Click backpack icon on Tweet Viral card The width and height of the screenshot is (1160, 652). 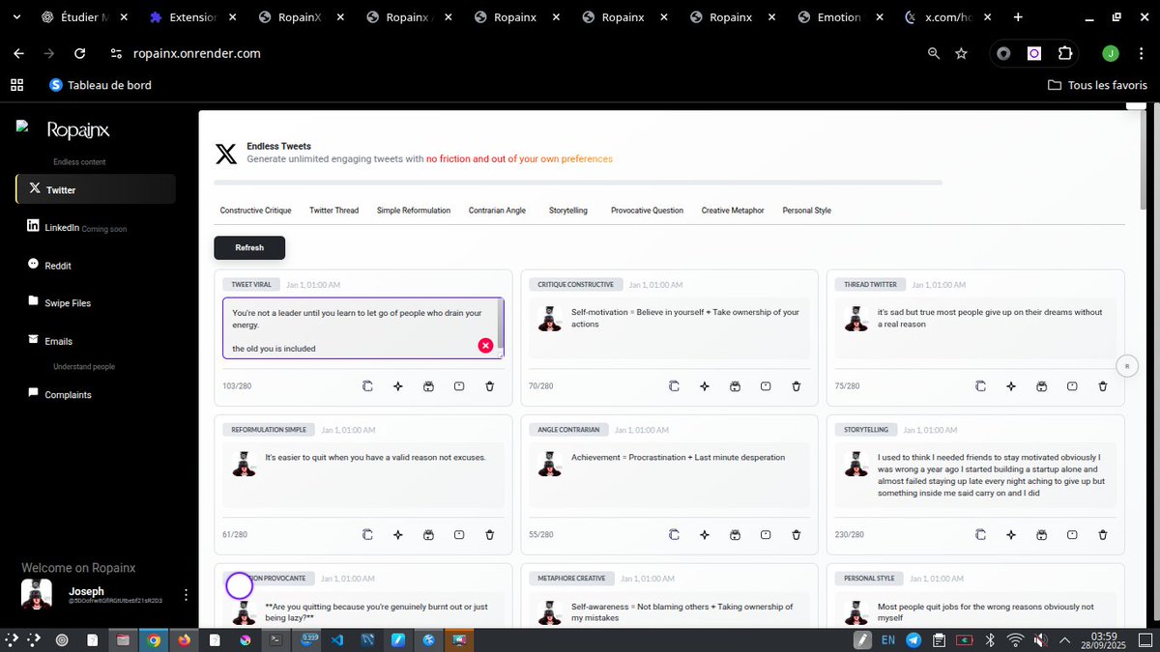click(428, 386)
